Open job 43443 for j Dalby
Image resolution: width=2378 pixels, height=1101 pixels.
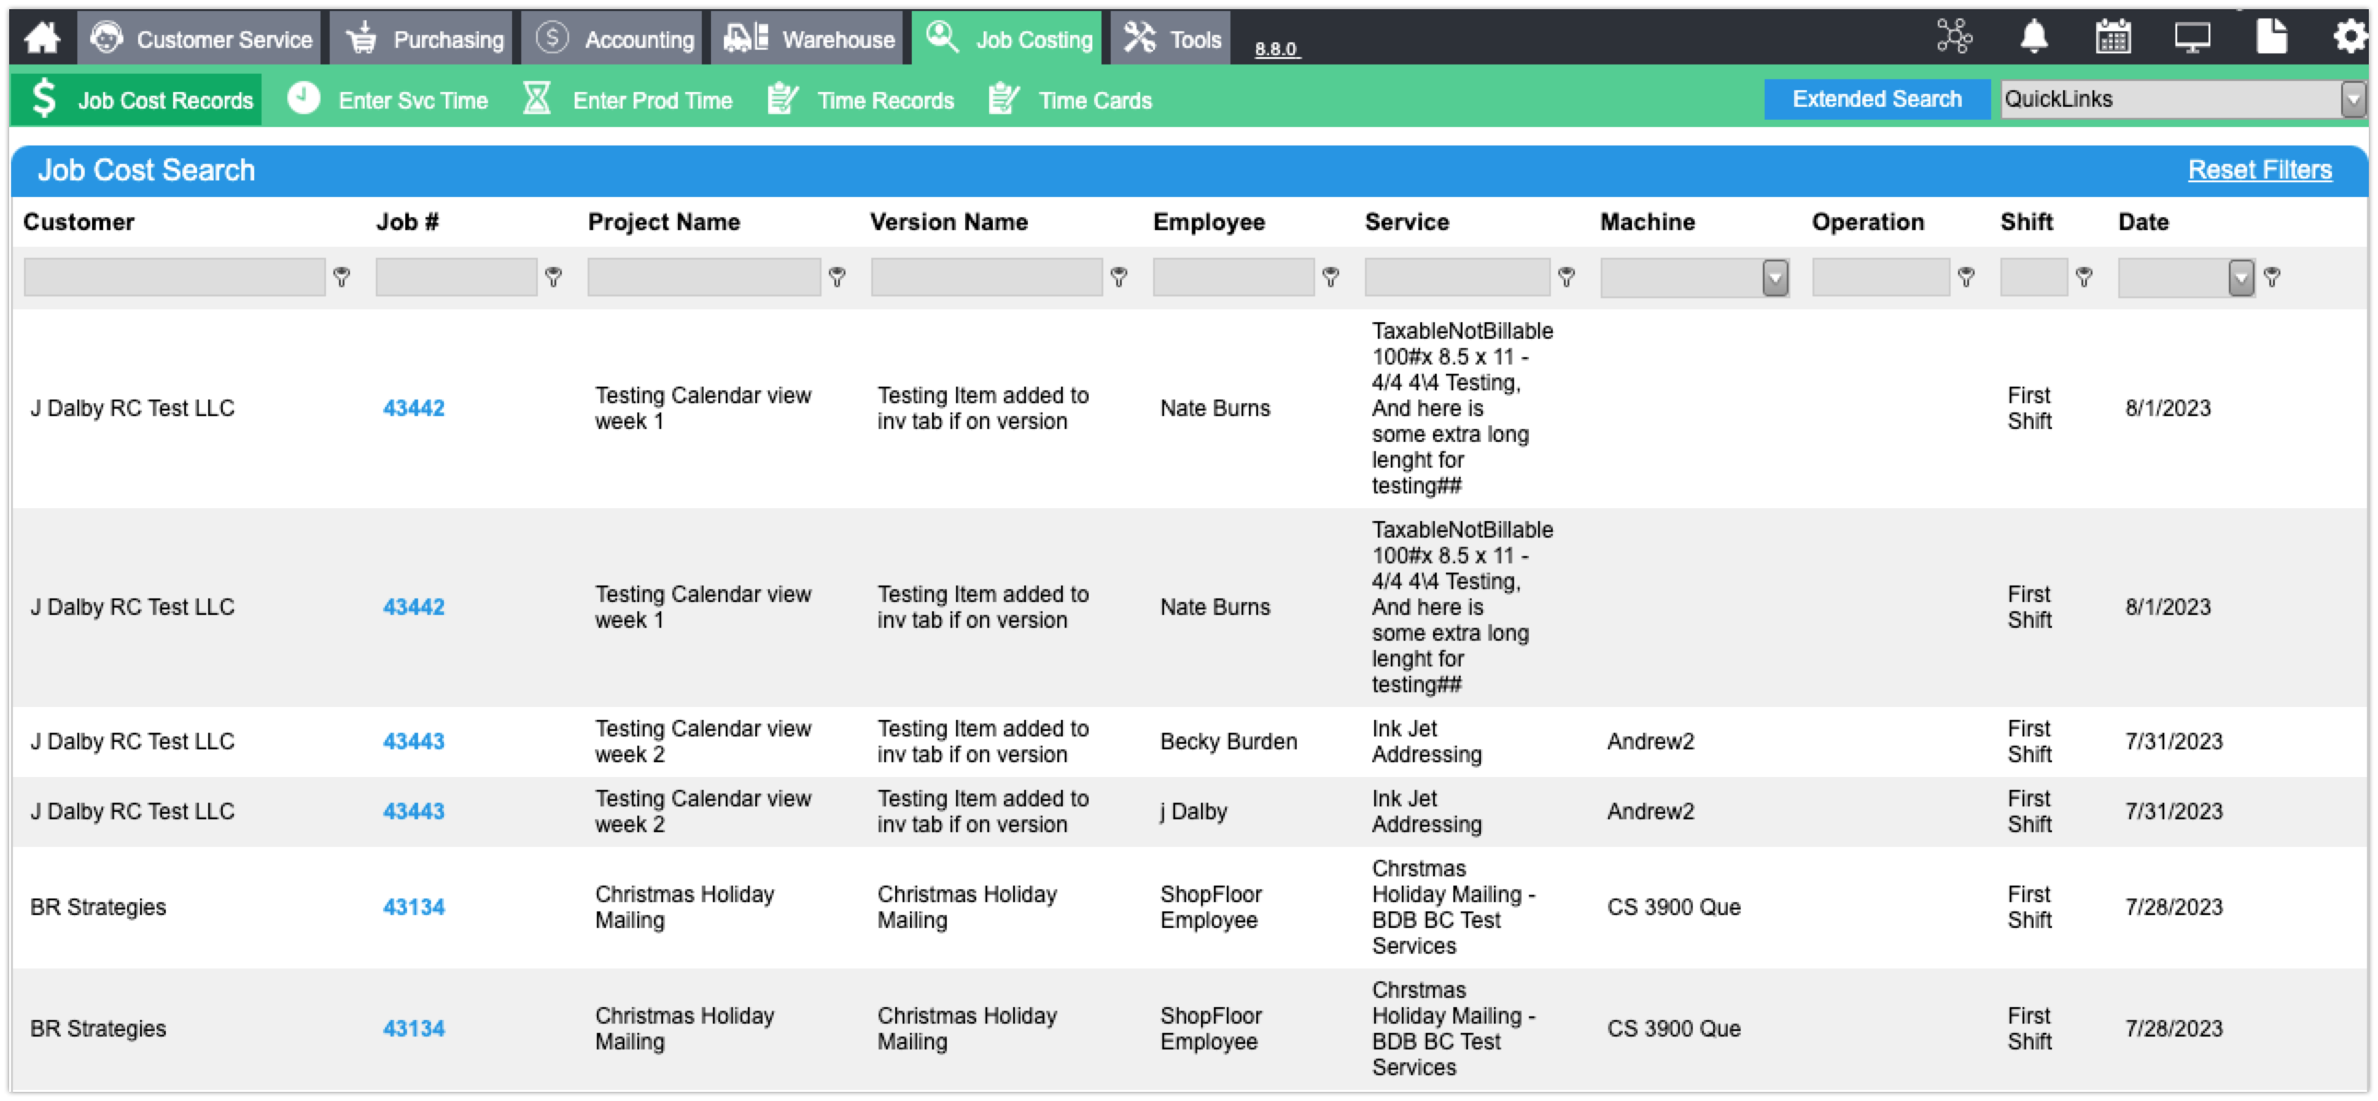pyautogui.click(x=414, y=811)
